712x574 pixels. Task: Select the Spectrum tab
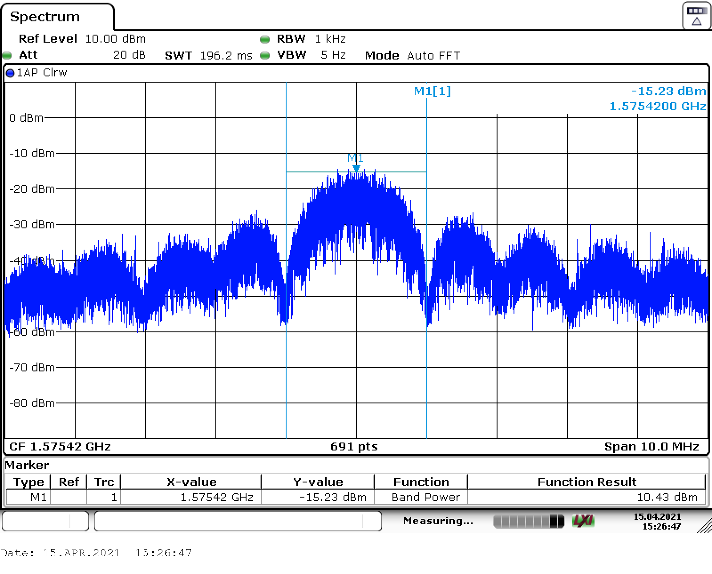[x=45, y=17]
